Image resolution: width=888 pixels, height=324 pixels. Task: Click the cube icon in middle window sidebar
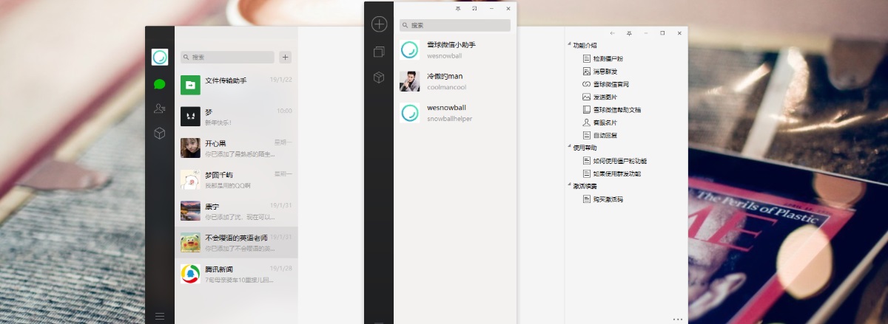[379, 77]
